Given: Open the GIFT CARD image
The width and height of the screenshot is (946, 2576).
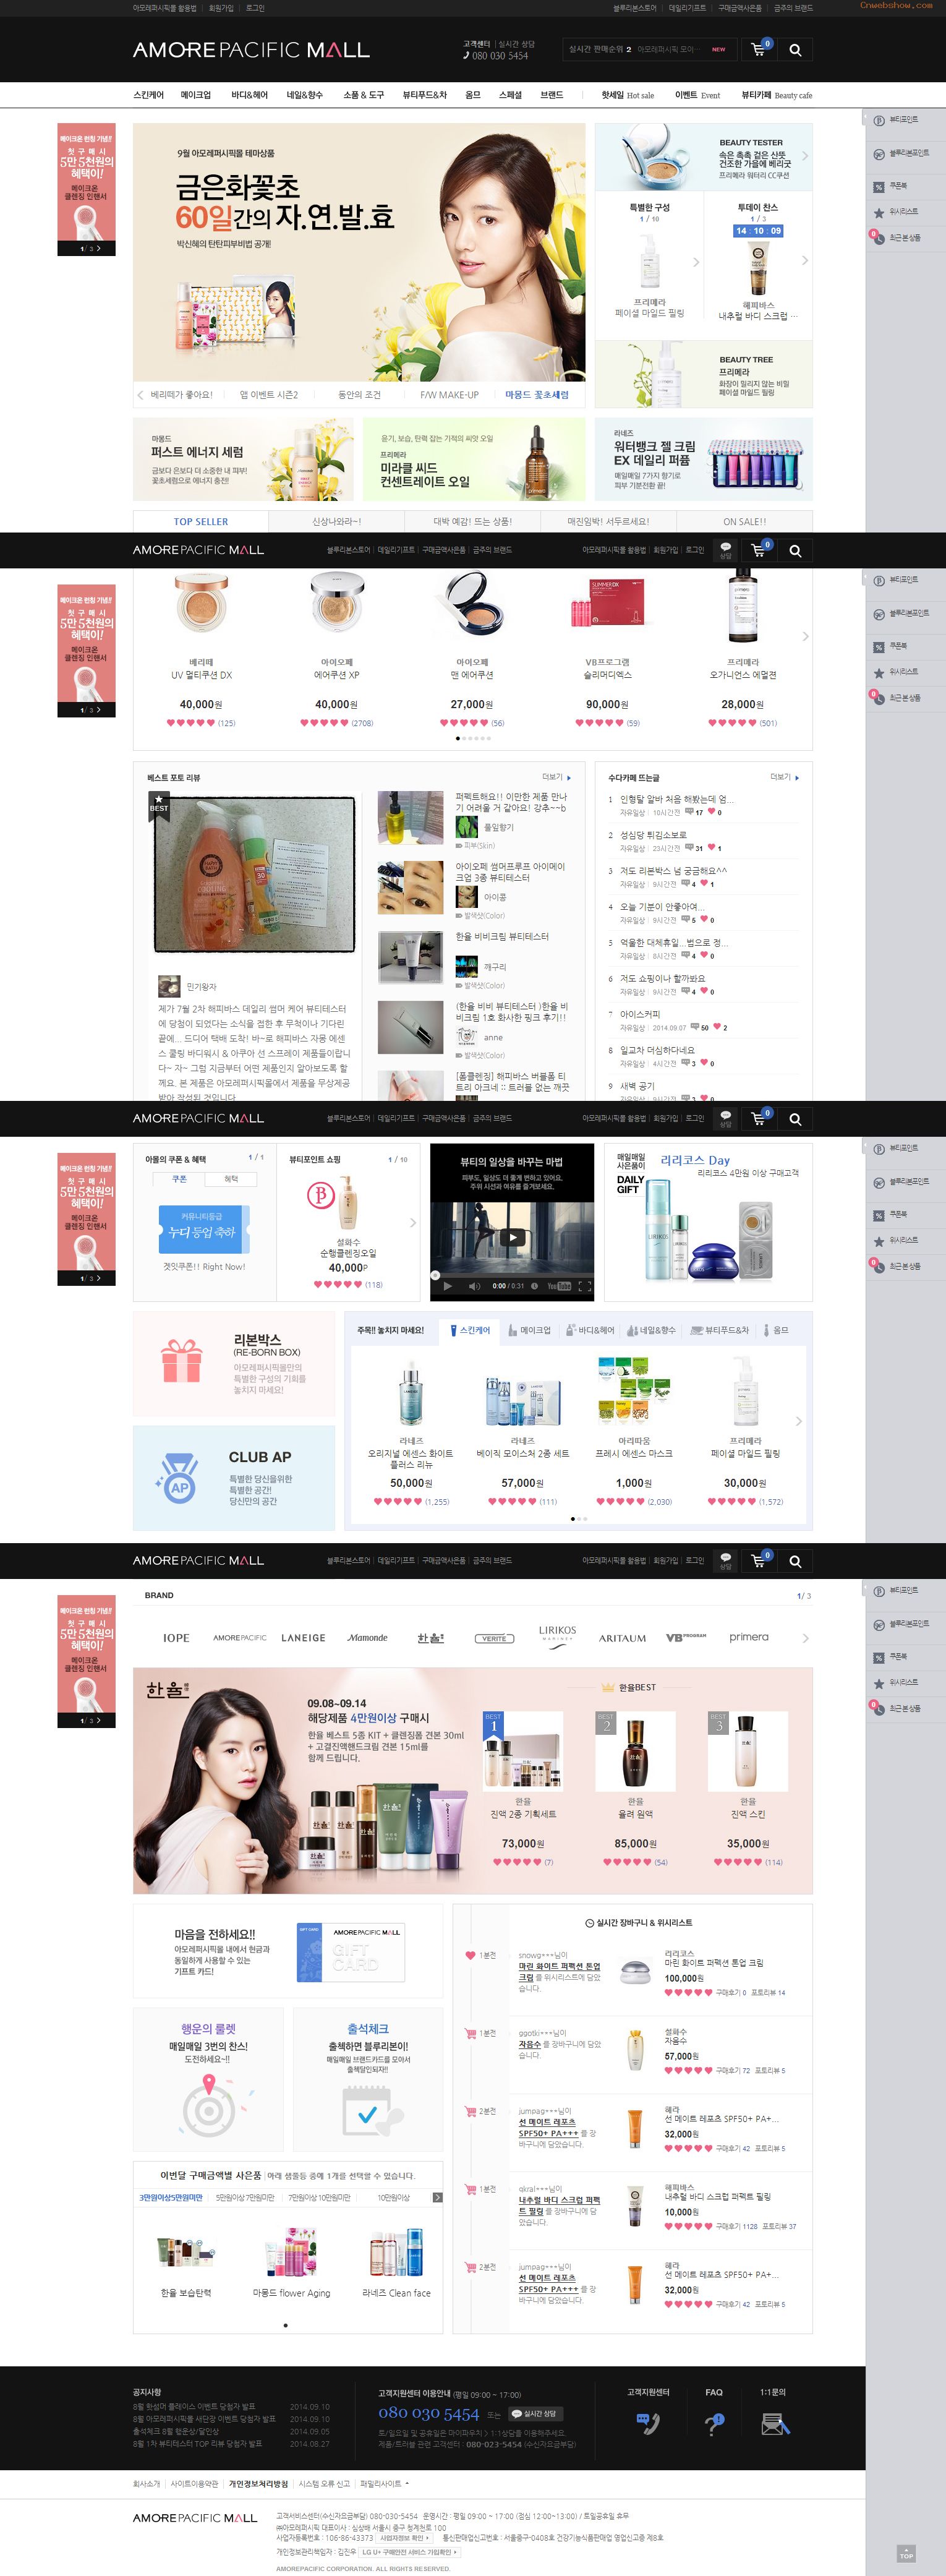Looking at the screenshot, I should click(x=351, y=1951).
